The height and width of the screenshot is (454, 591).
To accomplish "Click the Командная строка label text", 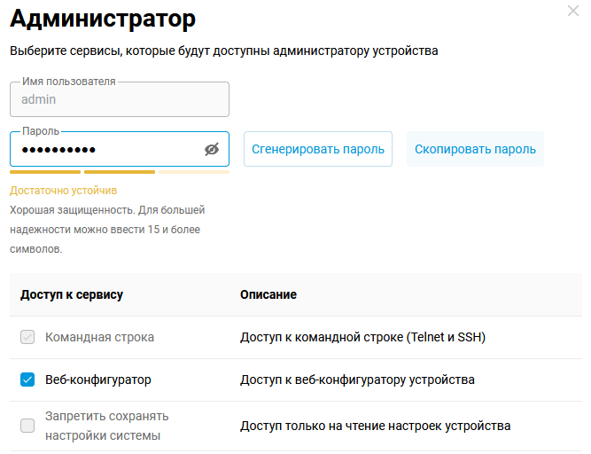I will 99,338.
